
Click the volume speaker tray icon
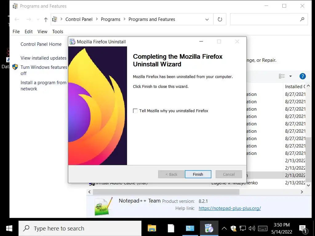pos(252,228)
